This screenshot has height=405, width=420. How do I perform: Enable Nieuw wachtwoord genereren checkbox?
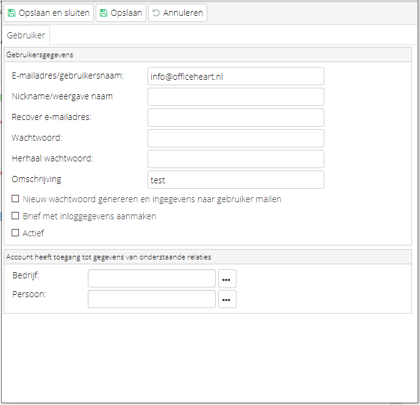(15, 199)
